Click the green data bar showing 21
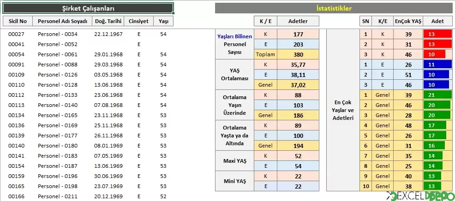This screenshot has width=455, height=201. pos(437,95)
